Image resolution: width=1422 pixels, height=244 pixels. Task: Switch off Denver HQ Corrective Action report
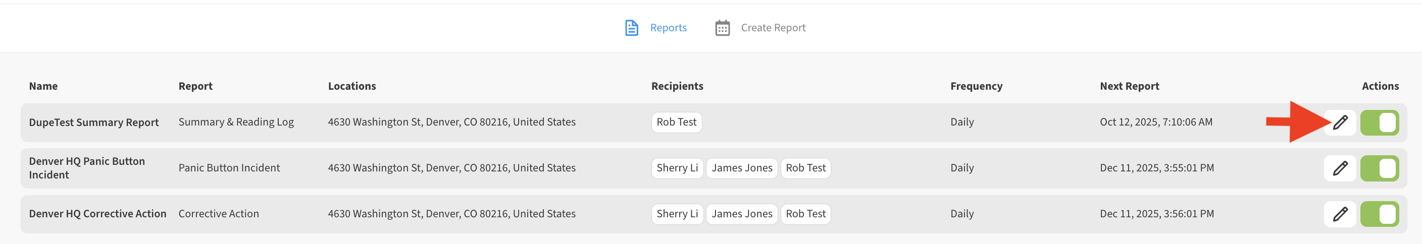click(1379, 214)
